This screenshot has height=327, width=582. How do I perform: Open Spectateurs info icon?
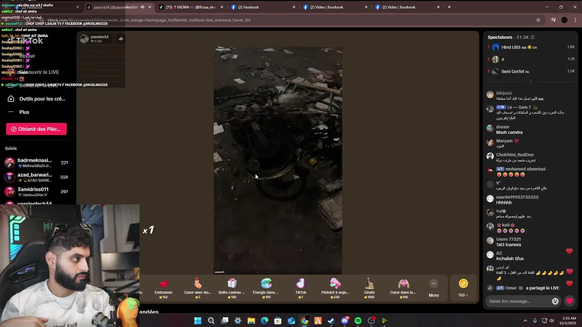(x=532, y=37)
